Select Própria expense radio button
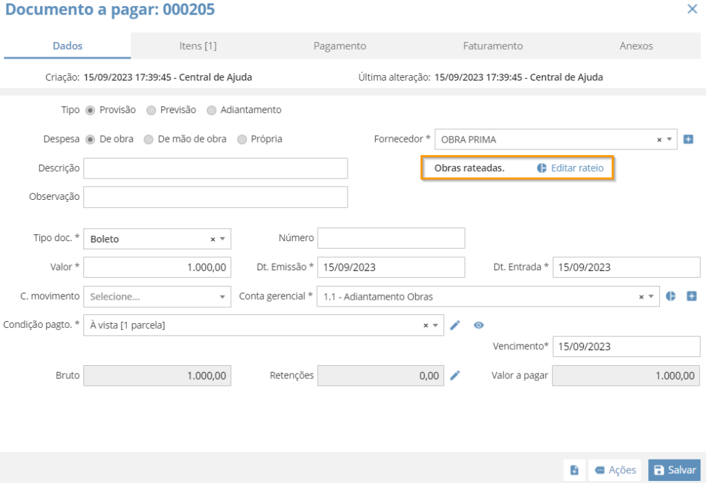 tap(242, 140)
